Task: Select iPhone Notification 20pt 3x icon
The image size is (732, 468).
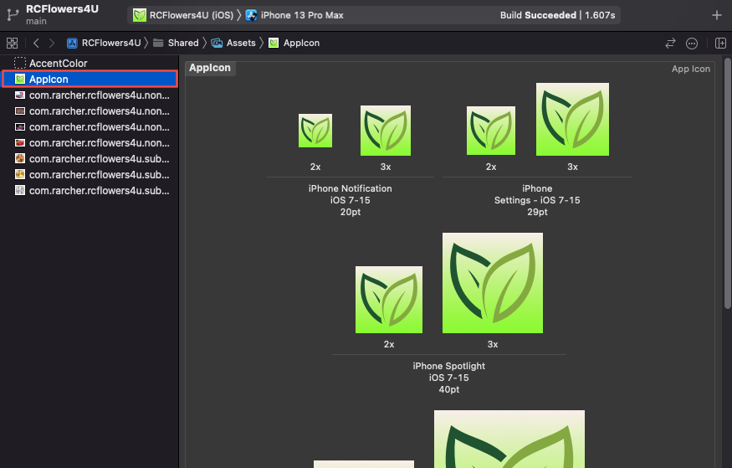Action: [x=386, y=131]
